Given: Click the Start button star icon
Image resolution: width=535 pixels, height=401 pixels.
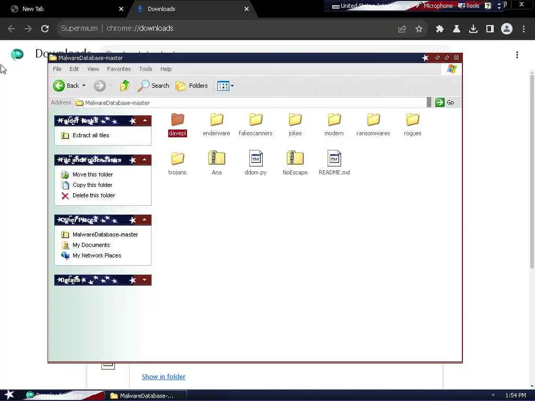Looking at the screenshot, I should pos(9,395).
